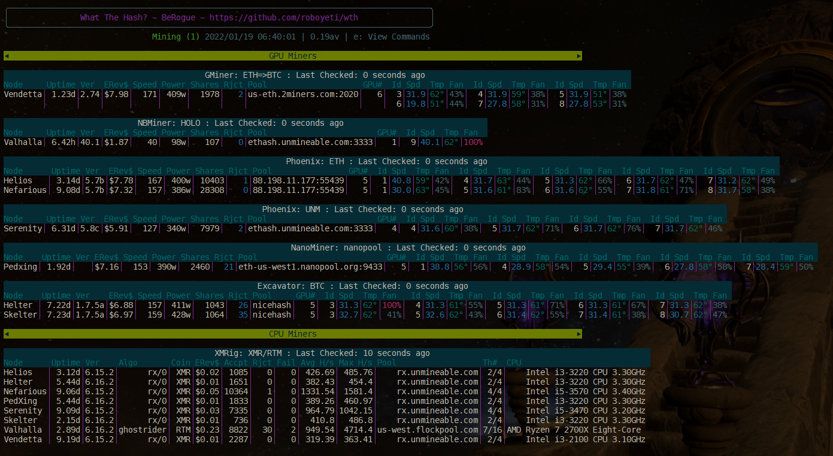Screen dimensions: 833x456
Task: Select the Vendetta node in GMiner table
Action: click(23, 94)
